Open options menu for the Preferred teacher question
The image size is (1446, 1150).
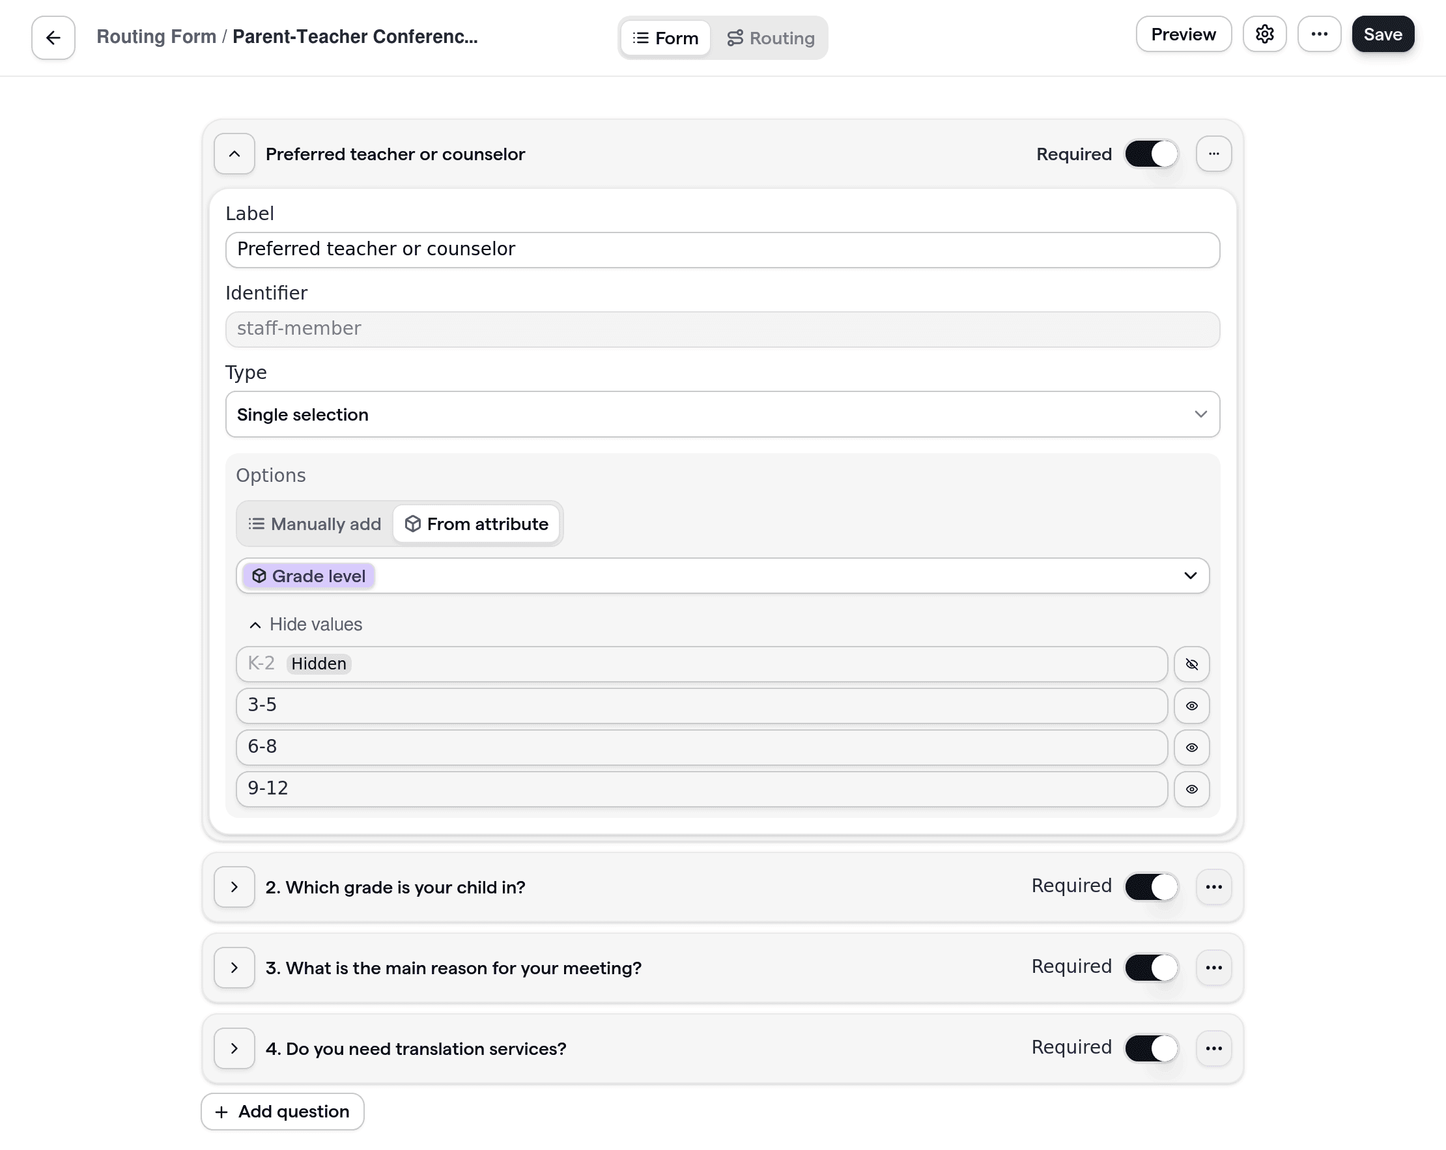point(1213,154)
